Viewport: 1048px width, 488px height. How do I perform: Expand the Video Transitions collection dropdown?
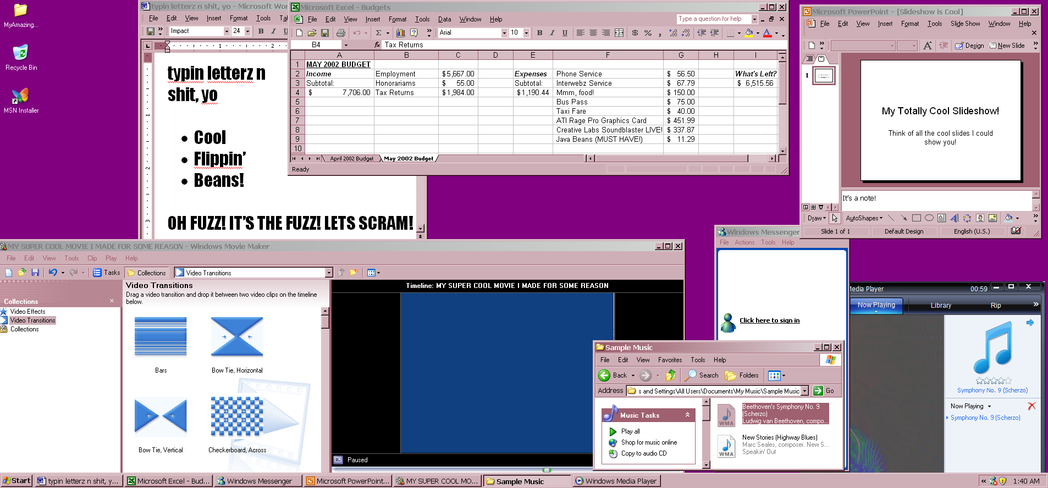pos(329,273)
